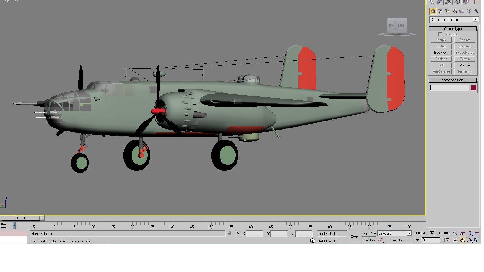Open the Shapes category icon

[x=440, y=11]
